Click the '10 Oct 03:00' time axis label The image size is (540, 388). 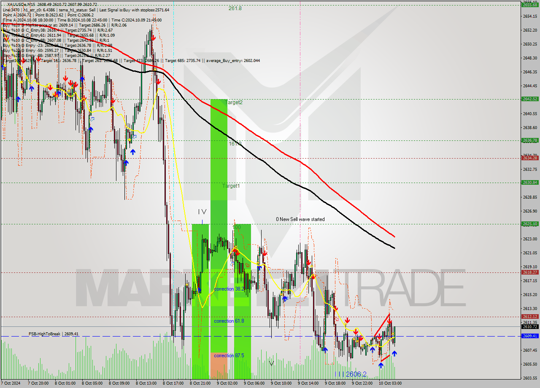pos(390,383)
